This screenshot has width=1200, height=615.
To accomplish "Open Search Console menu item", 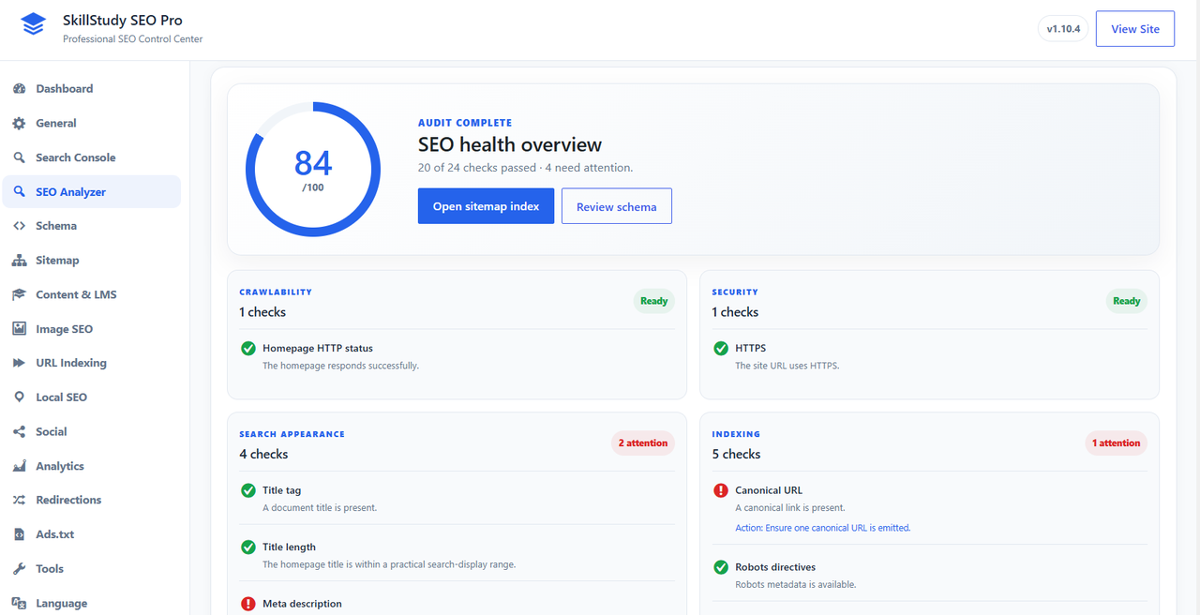I will pos(91,157).
